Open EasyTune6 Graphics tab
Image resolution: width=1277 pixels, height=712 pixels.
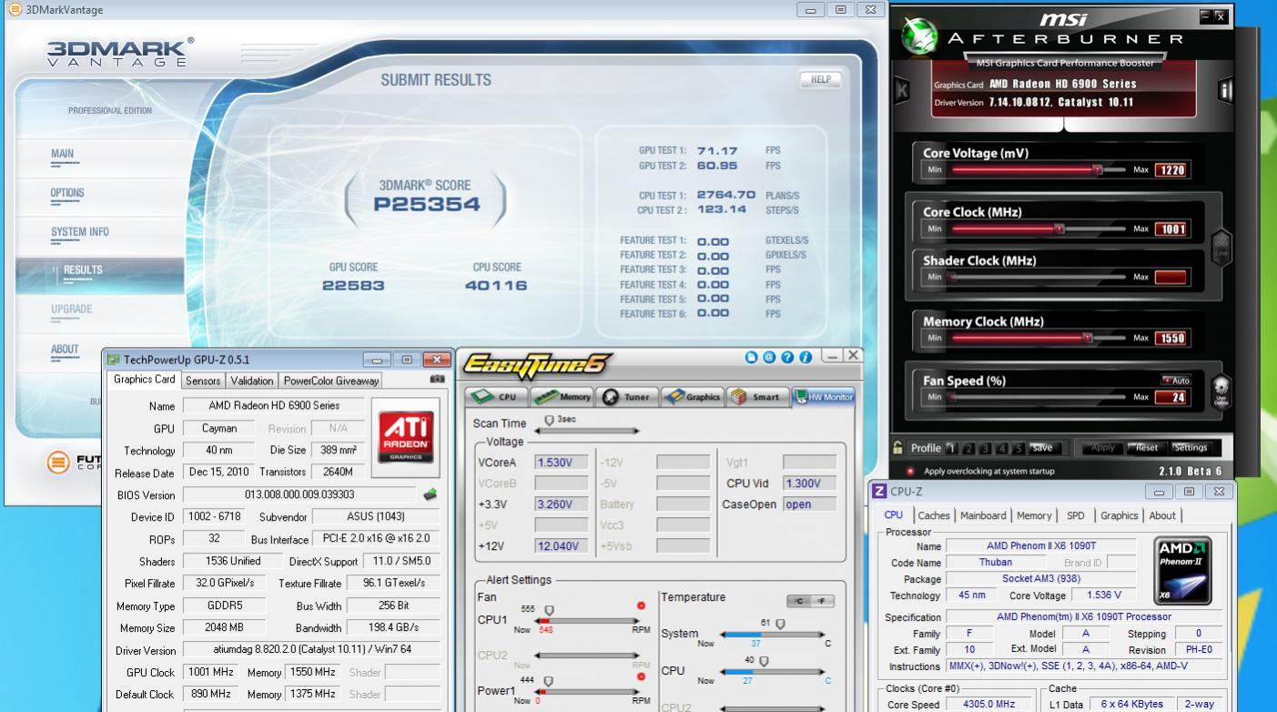pyautogui.click(x=691, y=397)
